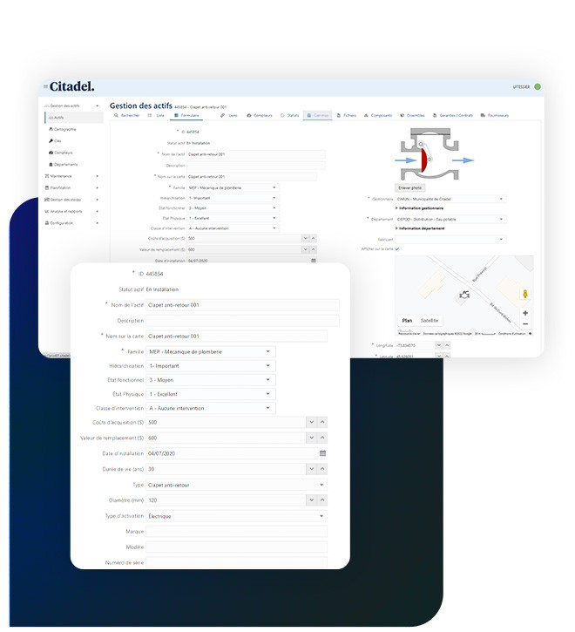The width and height of the screenshot is (575, 632).
Task: Increase Diamètre (mm) with the up arrow
Action: (x=322, y=500)
